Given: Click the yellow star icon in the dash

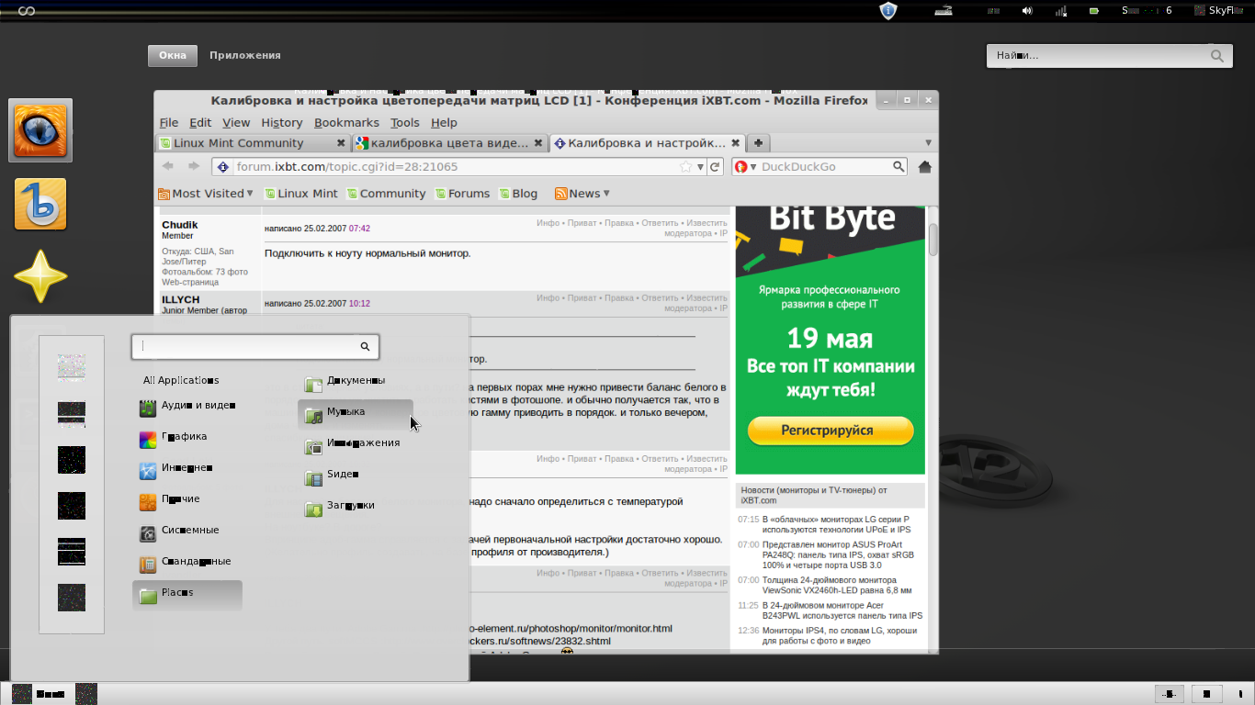Looking at the screenshot, I should 40,276.
